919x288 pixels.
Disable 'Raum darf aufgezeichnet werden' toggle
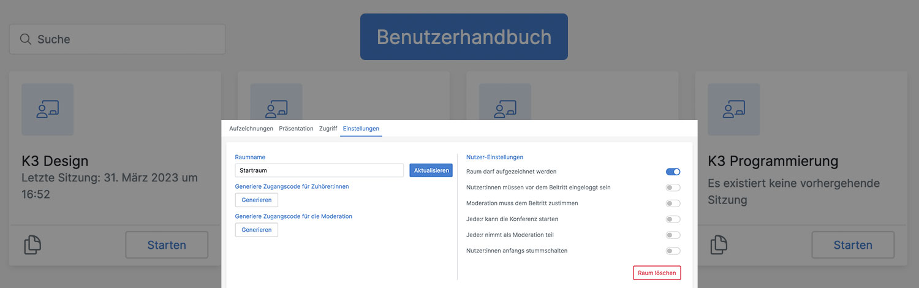673,172
